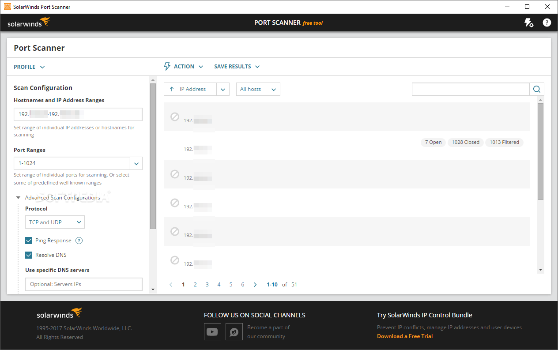Click the configuration panel scrollbar thumb
The width and height of the screenshot is (558, 350).
[x=153, y=156]
